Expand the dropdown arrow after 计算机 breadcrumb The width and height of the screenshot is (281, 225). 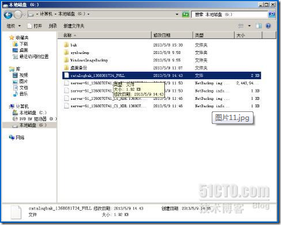tap(56, 14)
